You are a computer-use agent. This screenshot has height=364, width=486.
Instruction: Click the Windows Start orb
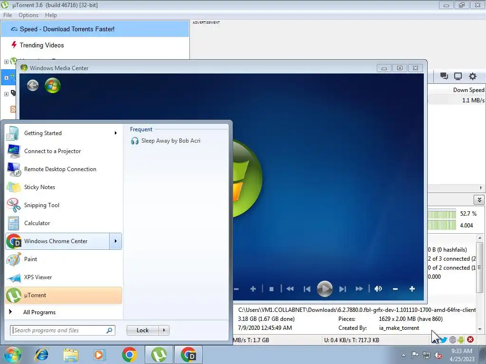(12, 355)
